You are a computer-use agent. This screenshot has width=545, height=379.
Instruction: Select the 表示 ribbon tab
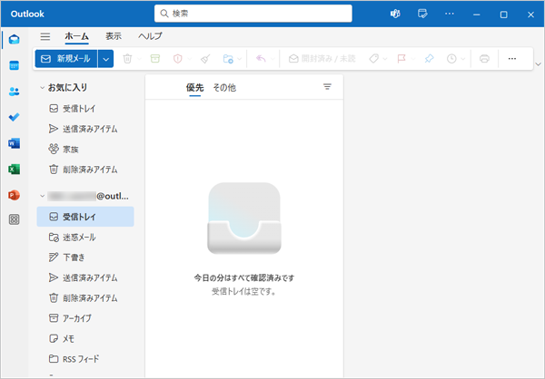pos(114,36)
